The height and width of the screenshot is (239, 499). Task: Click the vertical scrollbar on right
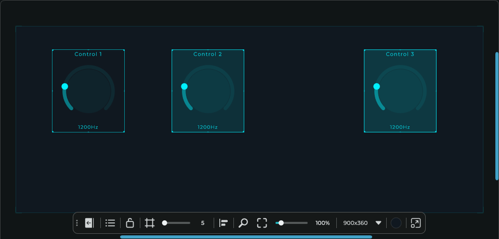(x=497, y=116)
